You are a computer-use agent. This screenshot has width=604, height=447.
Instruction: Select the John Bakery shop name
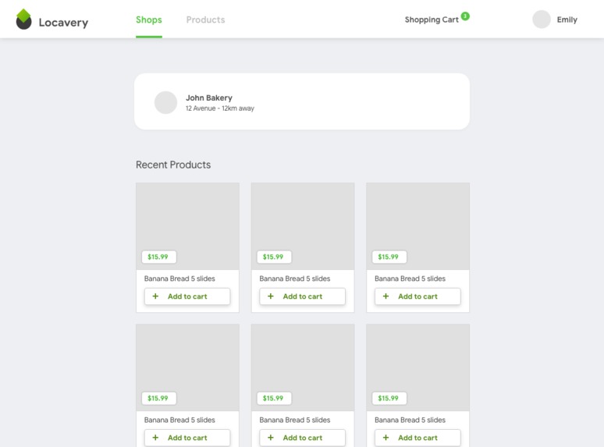click(x=209, y=98)
